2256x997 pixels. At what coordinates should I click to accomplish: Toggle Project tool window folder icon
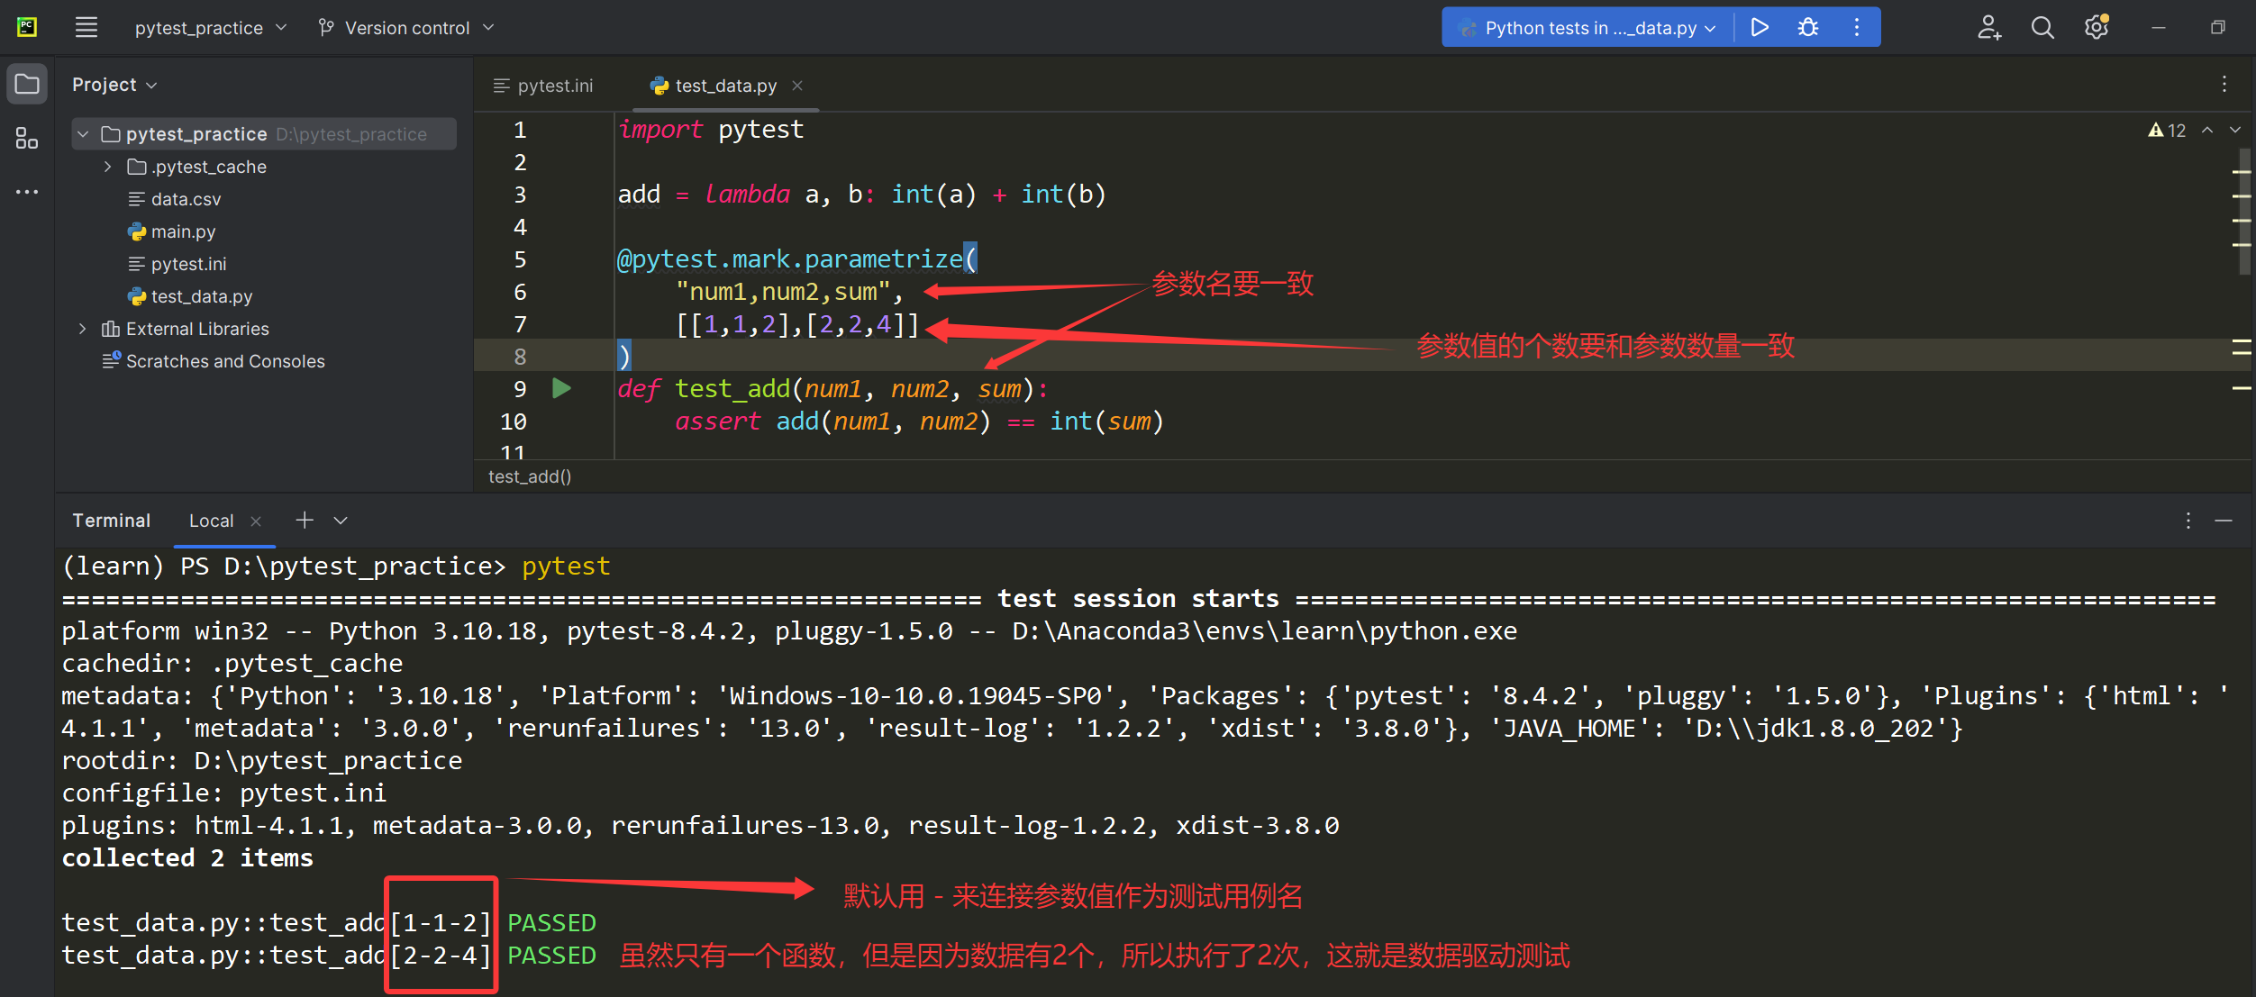click(27, 85)
